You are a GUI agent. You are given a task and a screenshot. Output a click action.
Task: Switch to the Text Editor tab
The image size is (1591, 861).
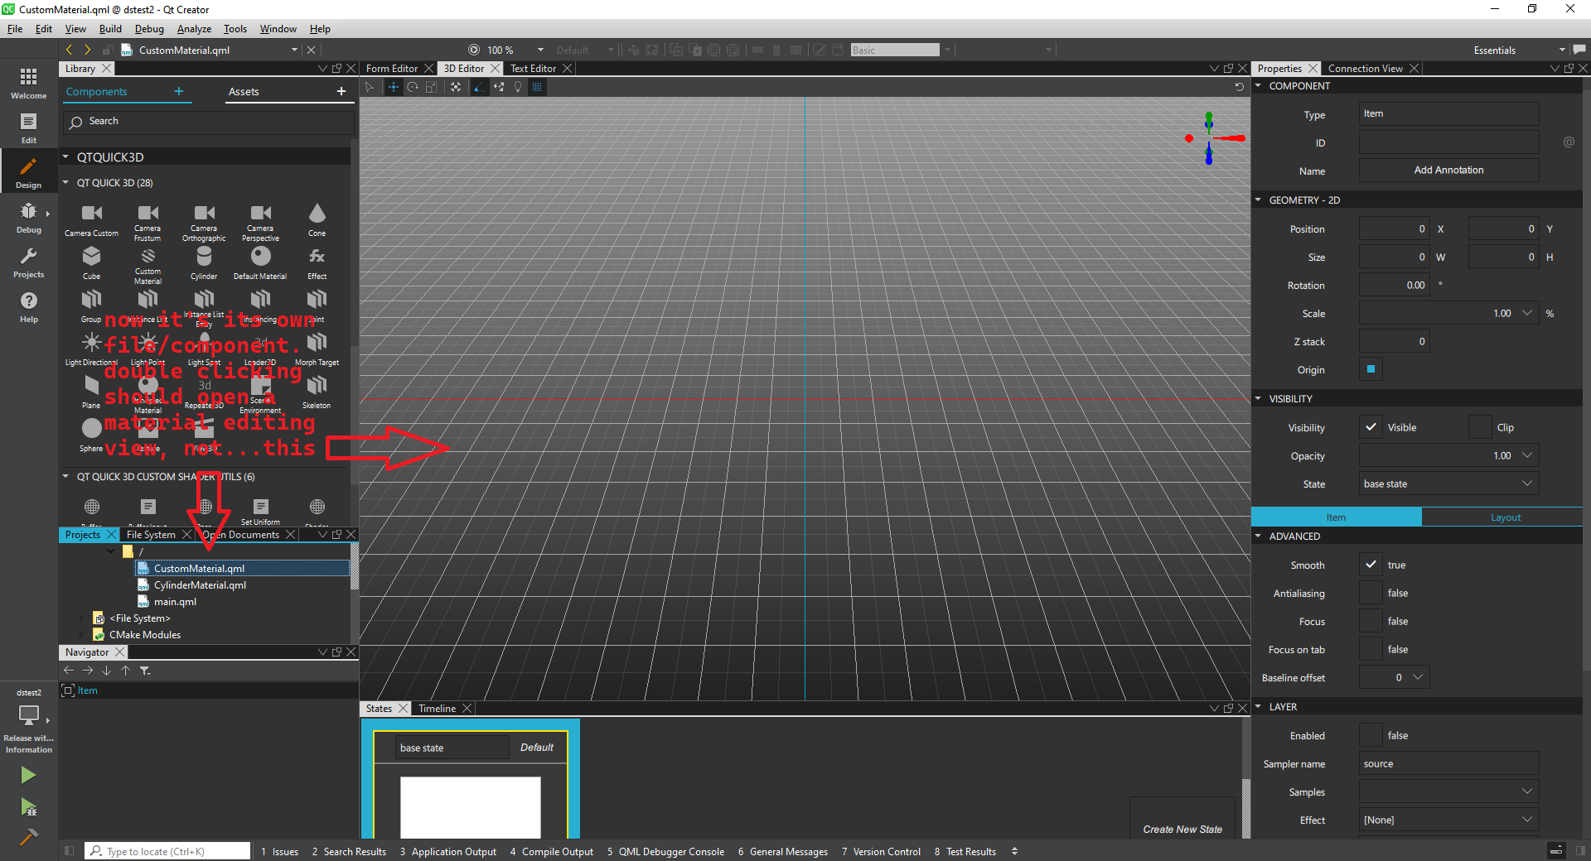(x=533, y=69)
